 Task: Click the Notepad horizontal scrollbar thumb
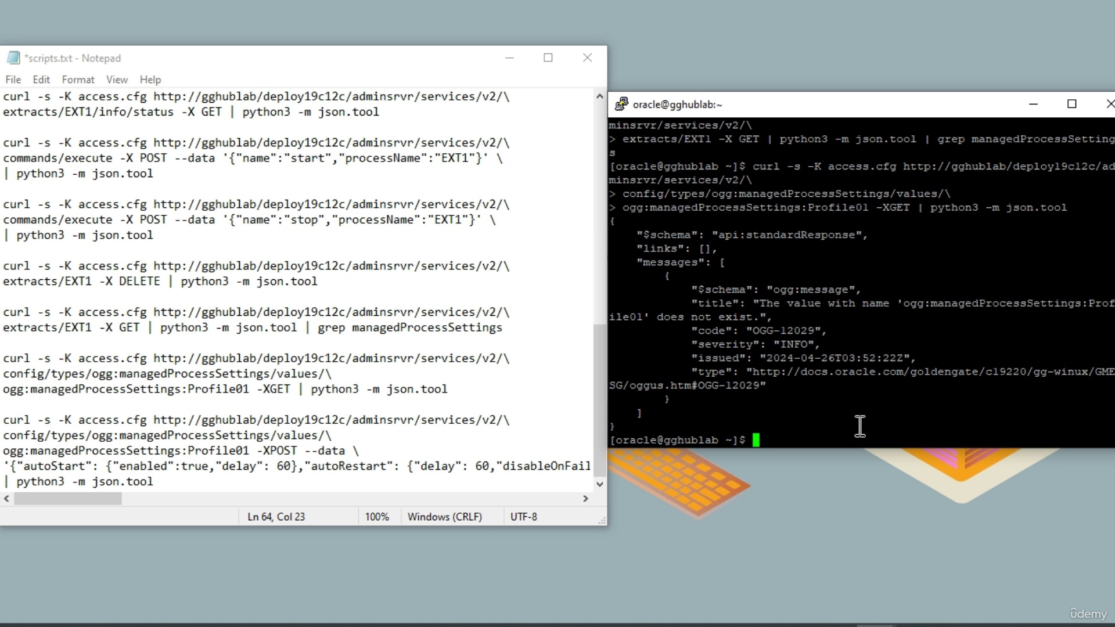(x=68, y=499)
